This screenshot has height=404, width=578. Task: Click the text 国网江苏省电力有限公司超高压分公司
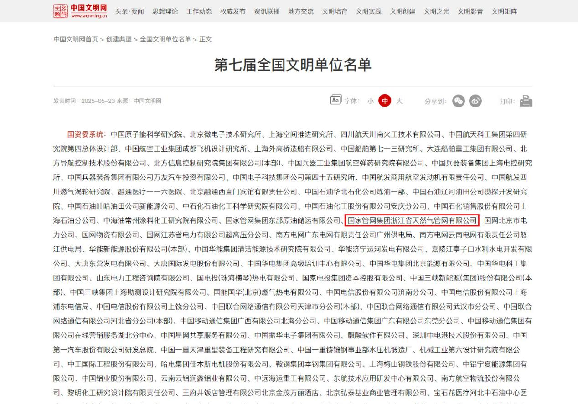coord(208,235)
